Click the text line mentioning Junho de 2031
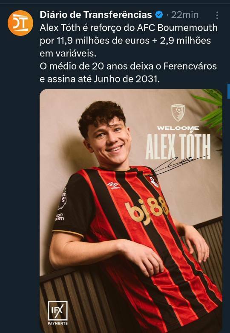The height and width of the screenshot is (333, 230). [x=100, y=79]
